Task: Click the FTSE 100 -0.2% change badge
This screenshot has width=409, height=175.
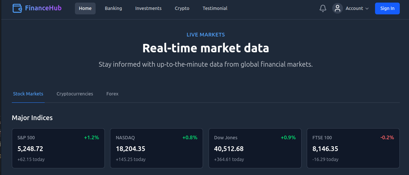Action: pyautogui.click(x=387, y=137)
